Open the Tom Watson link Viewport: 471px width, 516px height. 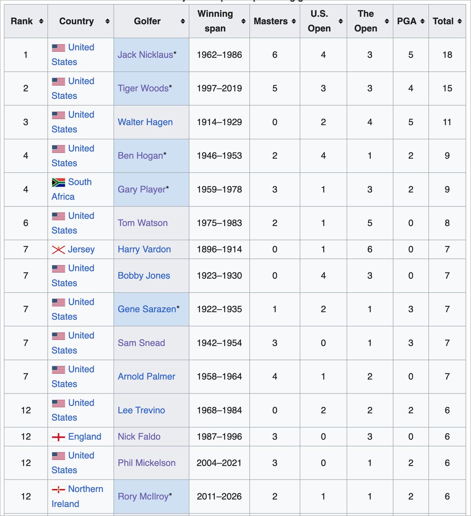[143, 223]
